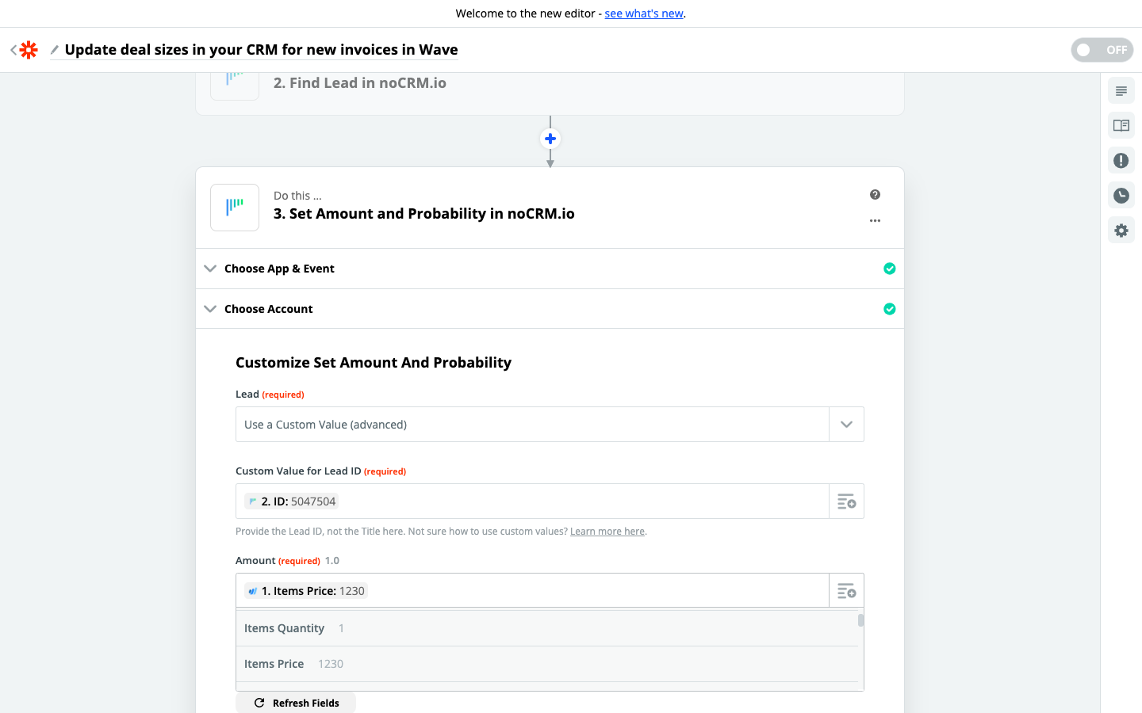Expand the Choose App & Event section
Screen dimensions: 1142x713
[279, 269]
